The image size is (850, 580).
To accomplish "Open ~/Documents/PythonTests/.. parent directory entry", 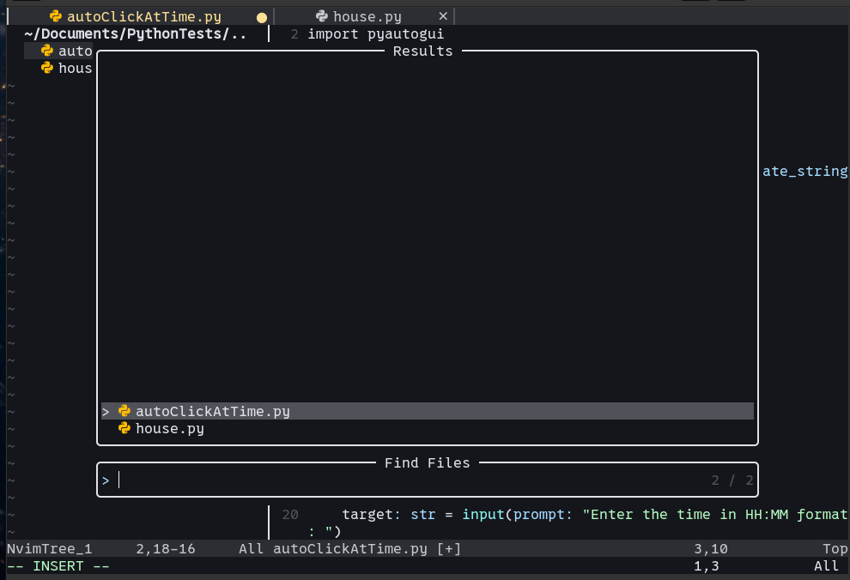I will tap(135, 34).
